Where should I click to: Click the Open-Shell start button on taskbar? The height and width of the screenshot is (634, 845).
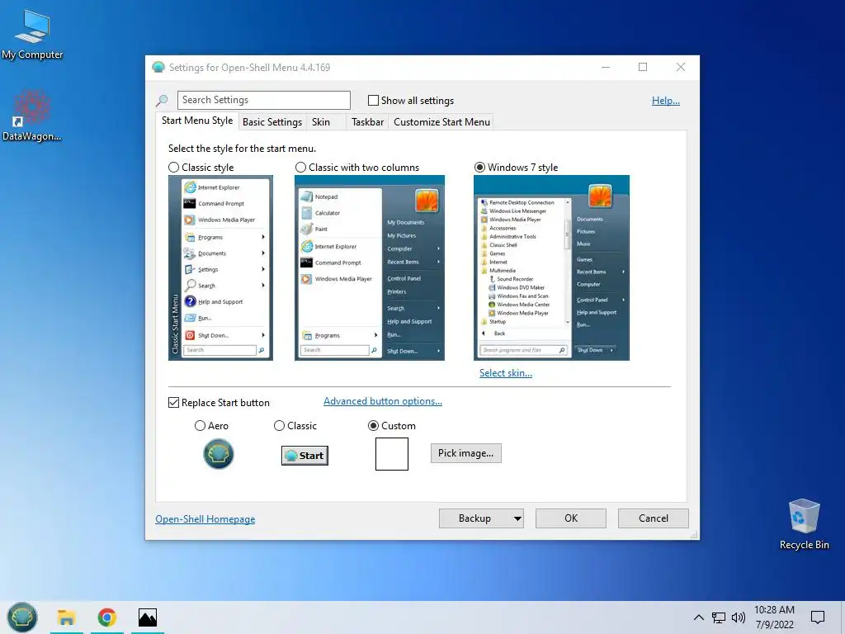22,617
